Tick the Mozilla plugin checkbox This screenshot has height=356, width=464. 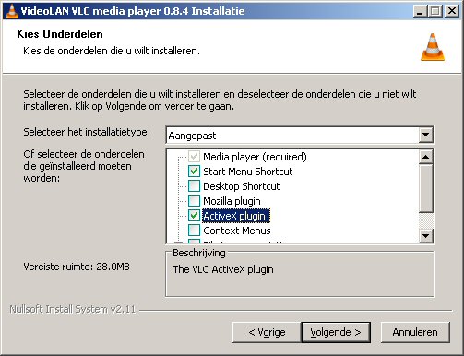(194, 201)
